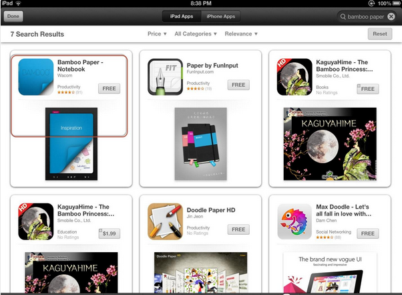The height and width of the screenshot is (295, 402).
Task: Select the iPad Apps tab
Action: pos(182,17)
